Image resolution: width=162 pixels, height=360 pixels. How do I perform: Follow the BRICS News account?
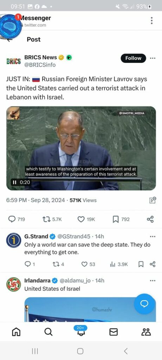coord(133,58)
